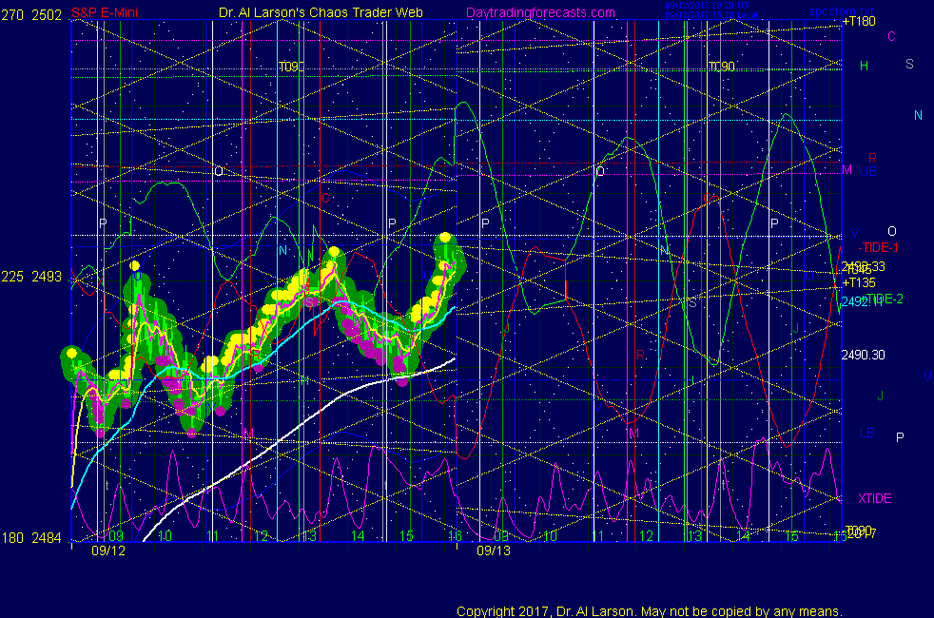Click the white P beside LB label
This screenshot has width=934, height=618.
tap(900, 437)
